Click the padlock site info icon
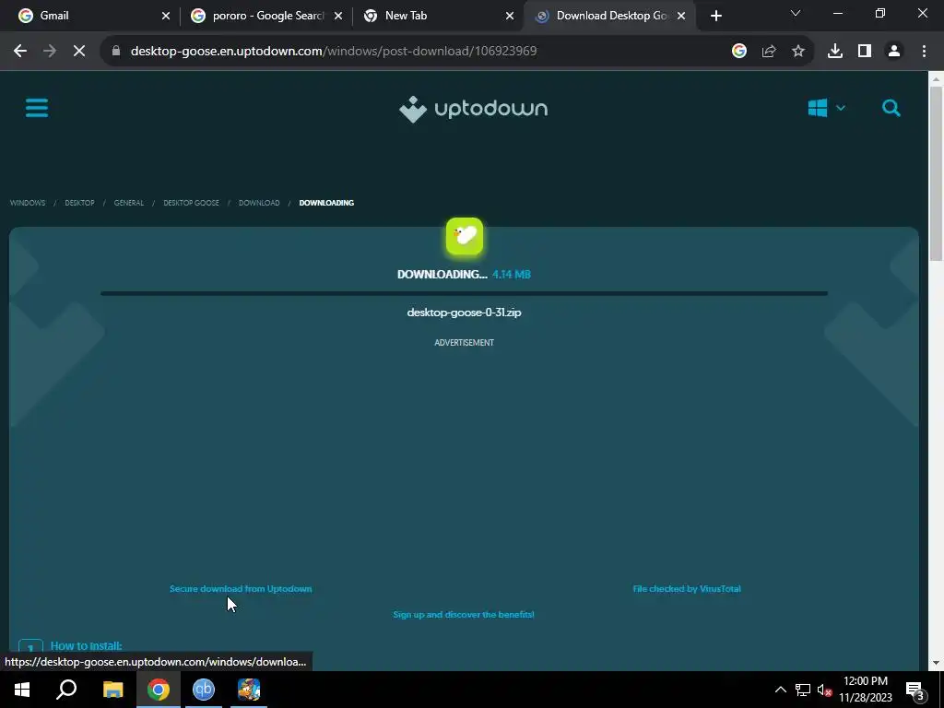Image resolution: width=944 pixels, height=708 pixels. point(116,52)
